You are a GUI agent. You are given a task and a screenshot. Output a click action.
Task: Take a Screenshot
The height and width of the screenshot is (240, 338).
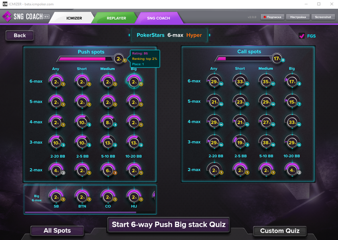point(323,17)
